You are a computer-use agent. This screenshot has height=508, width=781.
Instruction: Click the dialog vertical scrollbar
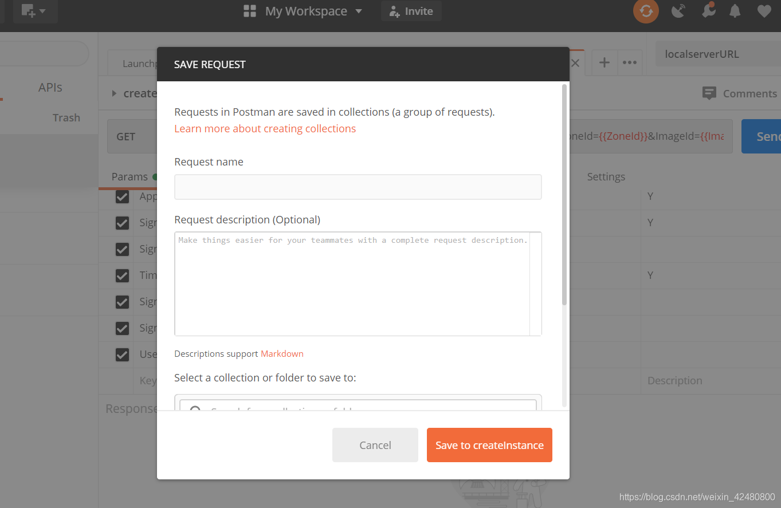coord(564,195)
